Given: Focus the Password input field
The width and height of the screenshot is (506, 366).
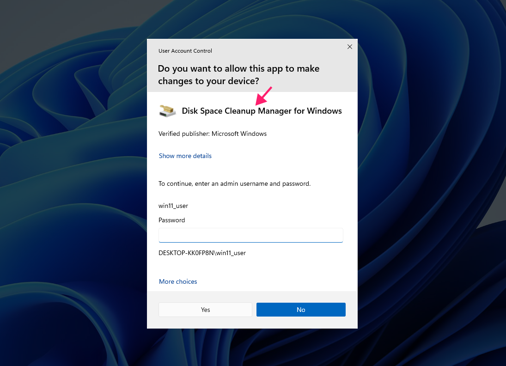Looking at the screenshot, I should point(251,235).
